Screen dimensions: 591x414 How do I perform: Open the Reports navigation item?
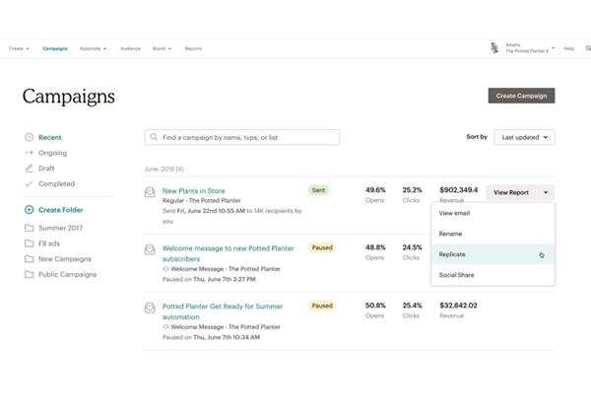point(193,48)
